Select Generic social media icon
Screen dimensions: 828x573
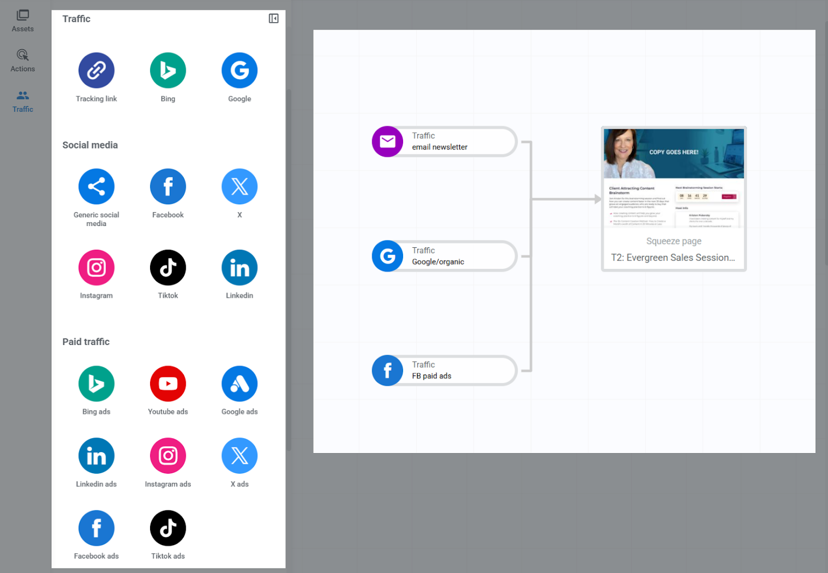coord(96,186)
